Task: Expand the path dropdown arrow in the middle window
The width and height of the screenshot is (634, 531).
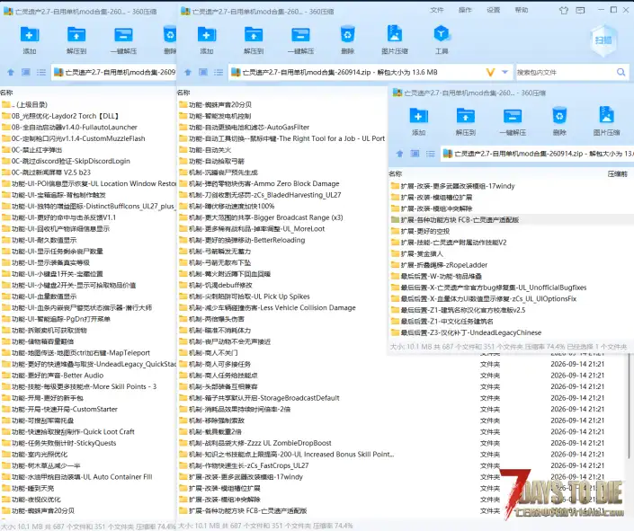Action: coord(505,73)
